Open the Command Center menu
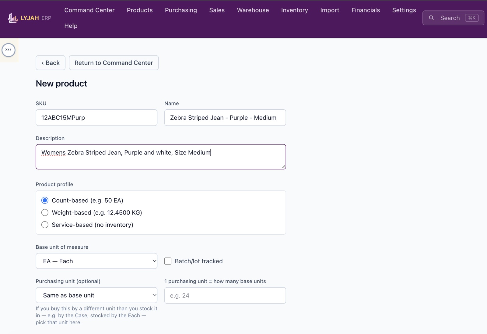 pyautogui.click(x=89, y=10)
